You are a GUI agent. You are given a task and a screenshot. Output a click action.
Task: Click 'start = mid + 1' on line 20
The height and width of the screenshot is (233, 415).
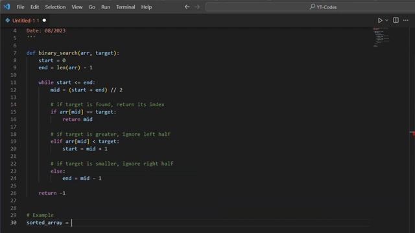click(x=85, y=149)
